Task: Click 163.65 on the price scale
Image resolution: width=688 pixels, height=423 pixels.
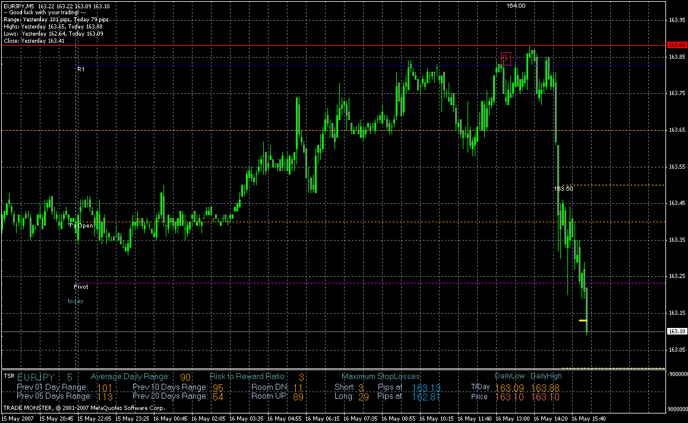Action: tap(677, 130)
